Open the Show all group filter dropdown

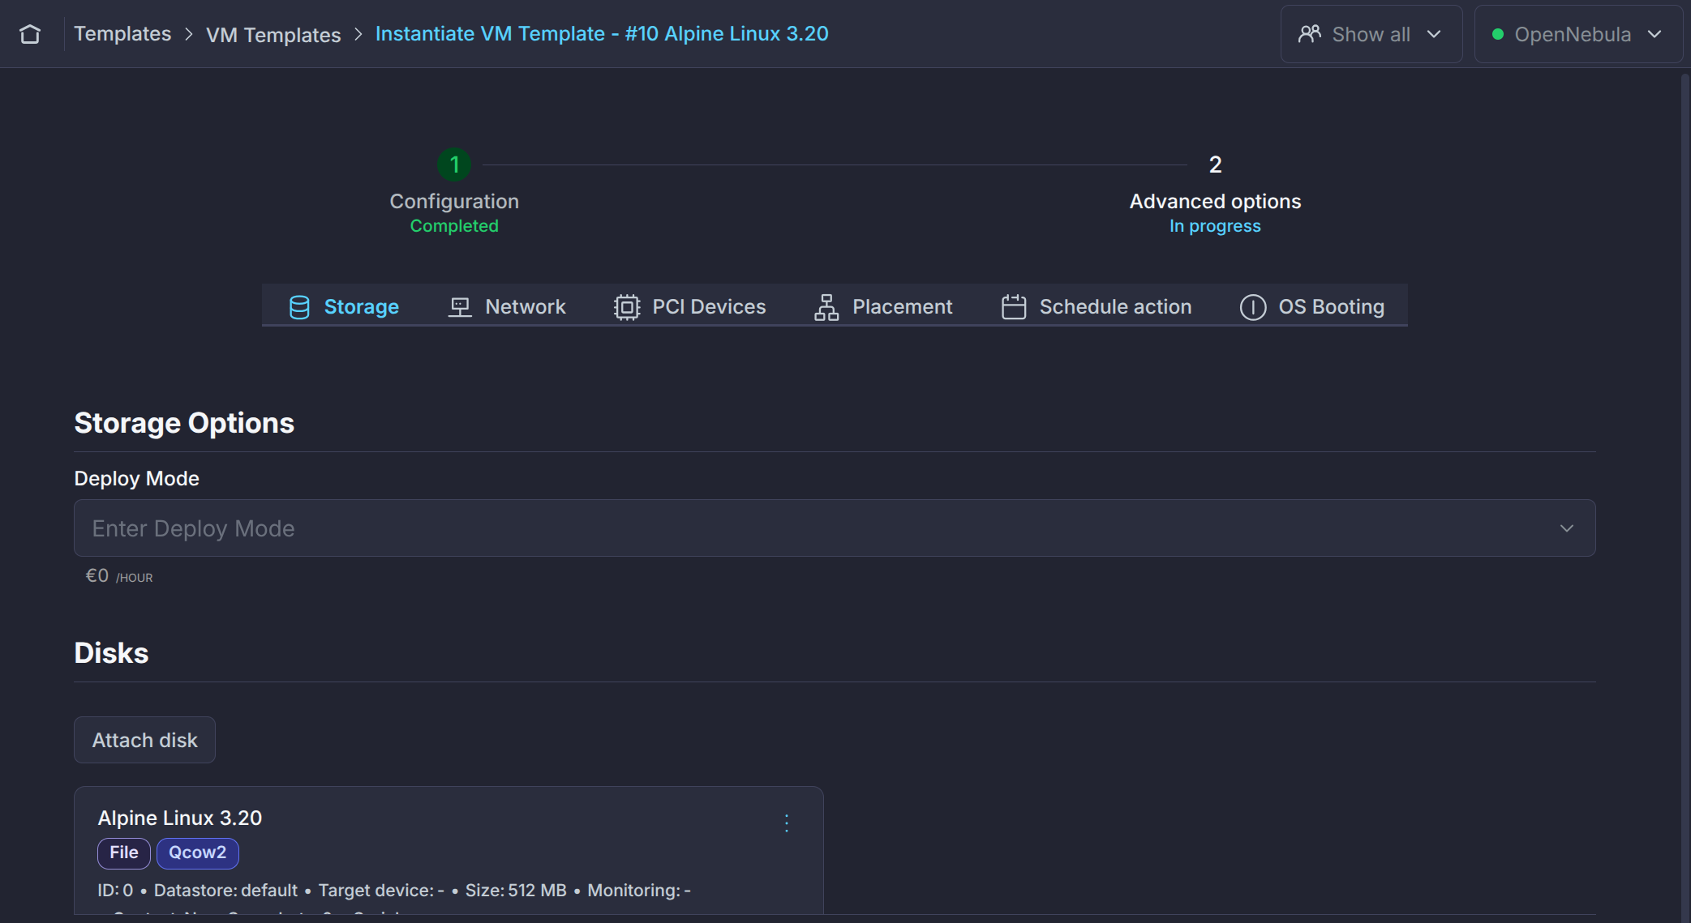tap(1371, 34)
